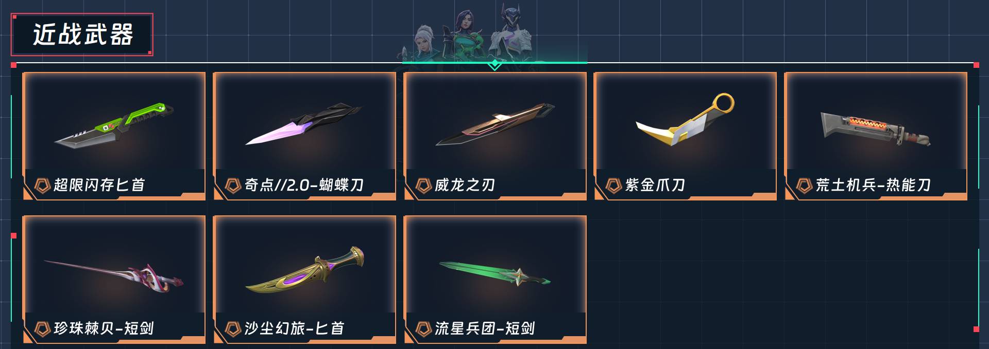Click pentagon icon beside 紫金爪刀
Viewport: 989px width, 349px height.
(613, 185)
